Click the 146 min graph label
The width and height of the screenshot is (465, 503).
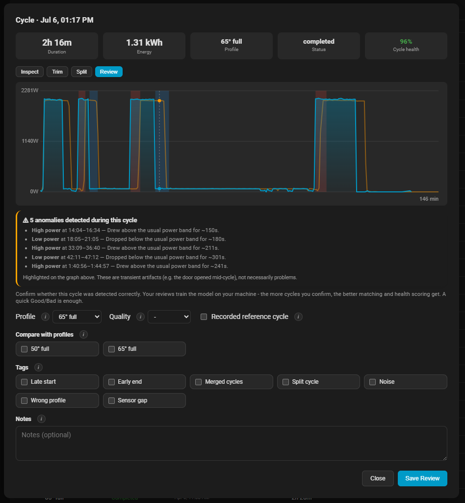[429, 199]
